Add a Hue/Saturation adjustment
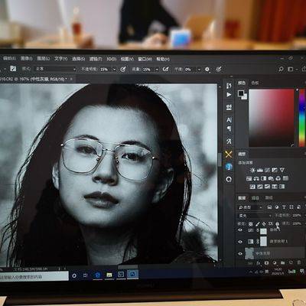Image resolution: width=306 pixels, height=306 pixels. click(249, 178)
